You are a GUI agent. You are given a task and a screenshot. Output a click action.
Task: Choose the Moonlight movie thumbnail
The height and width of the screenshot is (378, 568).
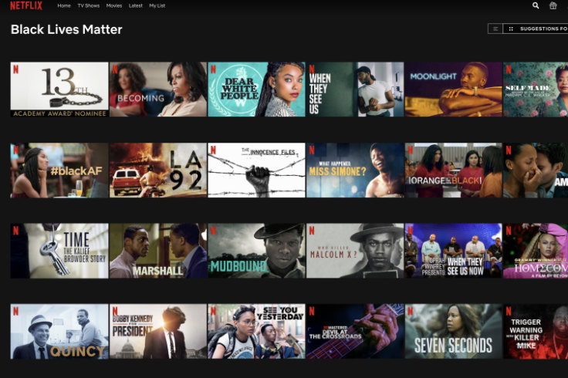[454, 89]
